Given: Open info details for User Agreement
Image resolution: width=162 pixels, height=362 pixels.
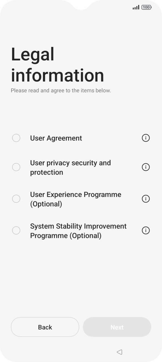Looking at the screenshot, I should (x=146, y=138).
